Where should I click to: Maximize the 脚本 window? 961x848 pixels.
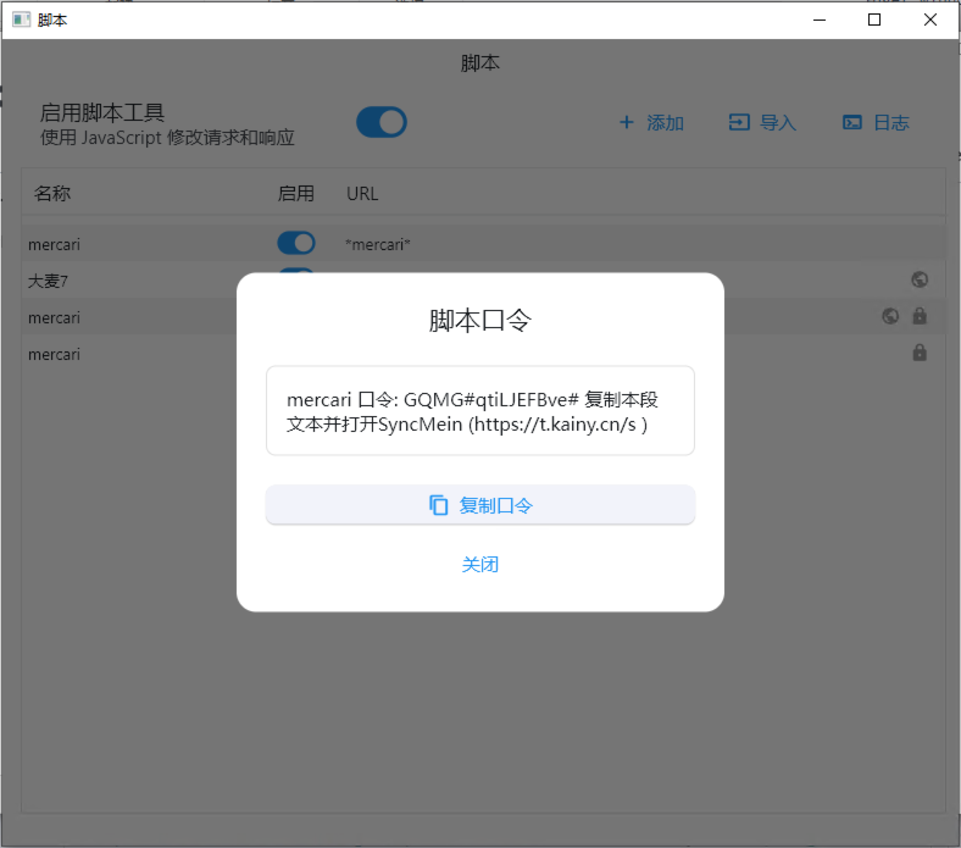pos(874,20)
